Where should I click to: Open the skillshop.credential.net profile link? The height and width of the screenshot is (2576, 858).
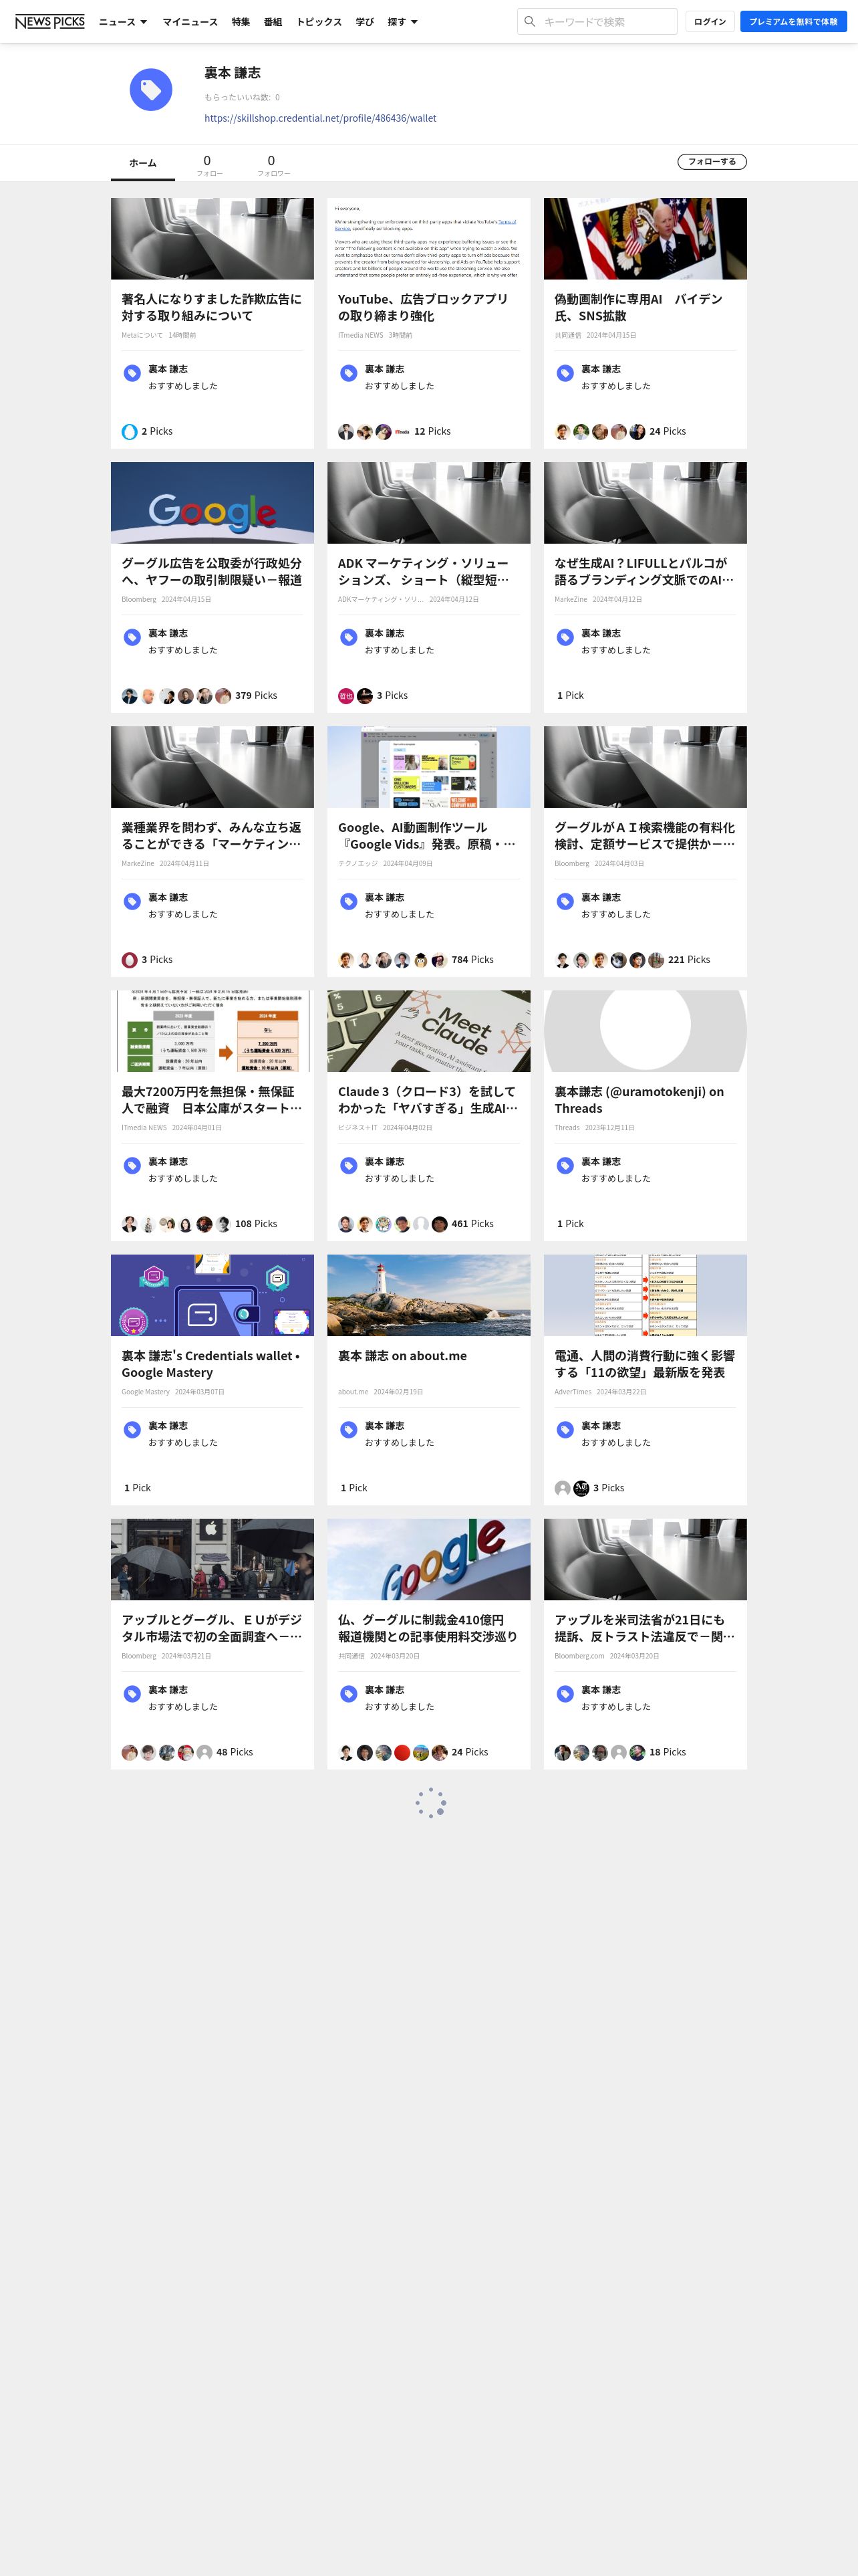[319, 118]
